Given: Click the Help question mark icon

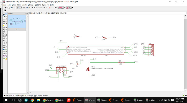Looking at the screenshot, I should 55,8.
